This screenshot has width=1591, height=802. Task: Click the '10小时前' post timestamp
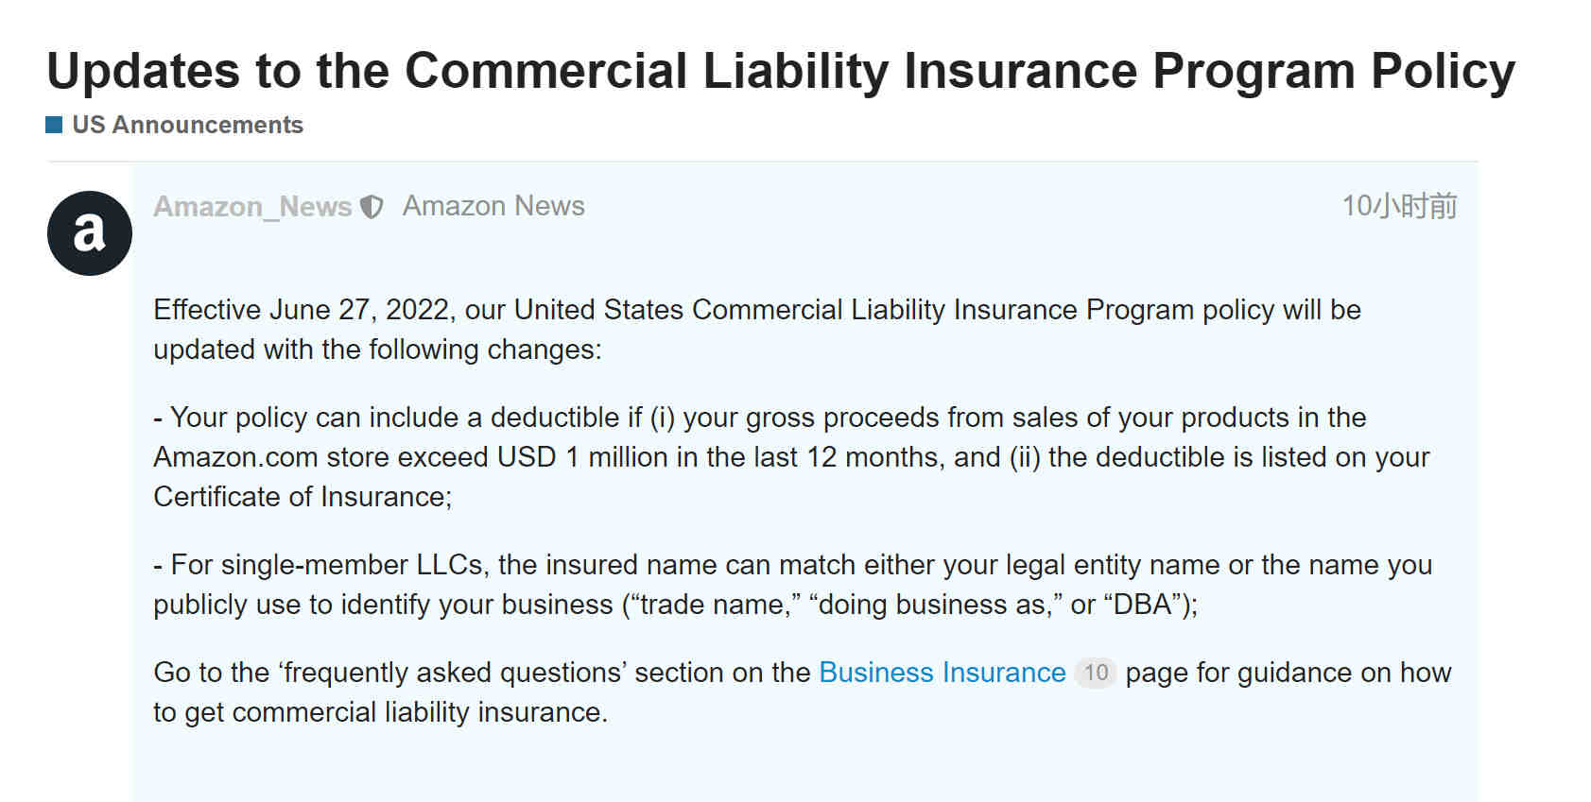1399,206
